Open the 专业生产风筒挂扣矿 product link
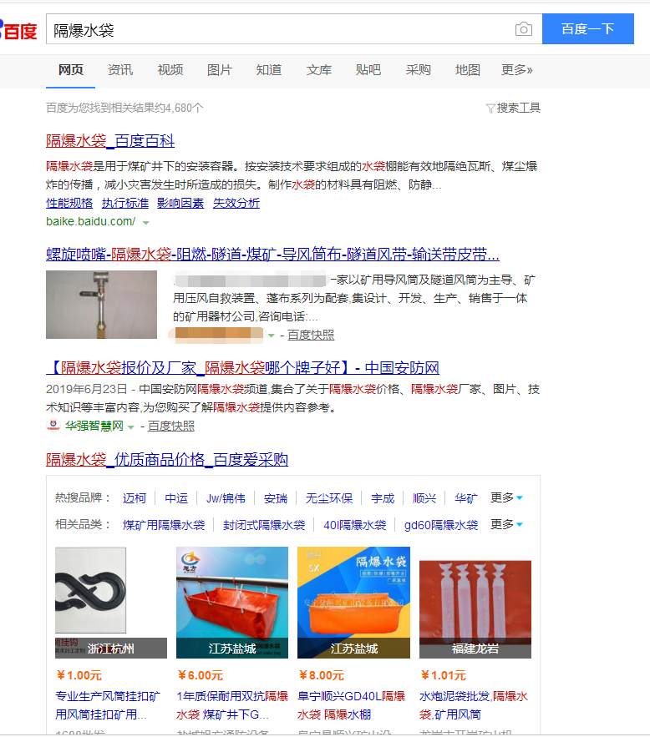The image size is (650, 737). point(108,705)
